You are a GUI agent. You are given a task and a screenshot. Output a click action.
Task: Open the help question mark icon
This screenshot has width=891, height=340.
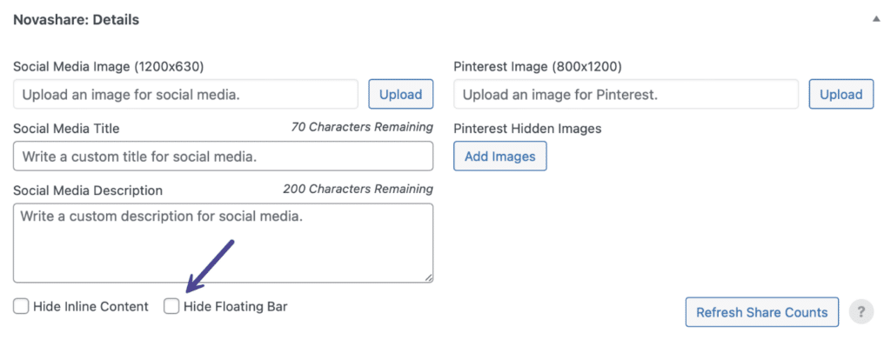pos(861,311)
